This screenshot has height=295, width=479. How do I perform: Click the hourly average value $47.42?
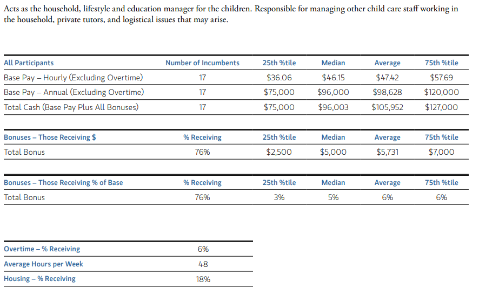click(387, 78)
